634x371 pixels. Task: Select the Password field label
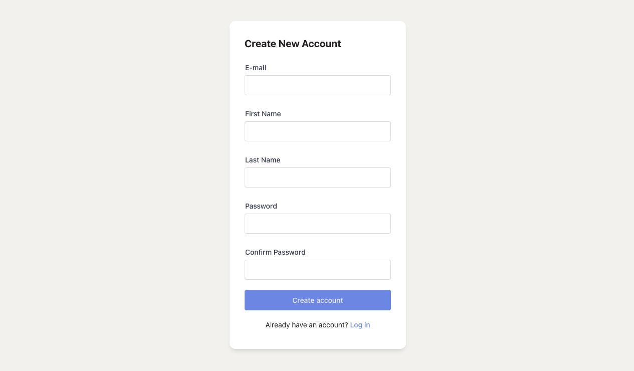[x=261, y=206]
